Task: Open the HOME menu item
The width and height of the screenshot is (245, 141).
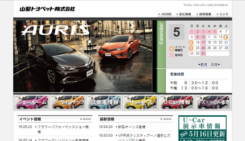Action: (x=165, y=14)
